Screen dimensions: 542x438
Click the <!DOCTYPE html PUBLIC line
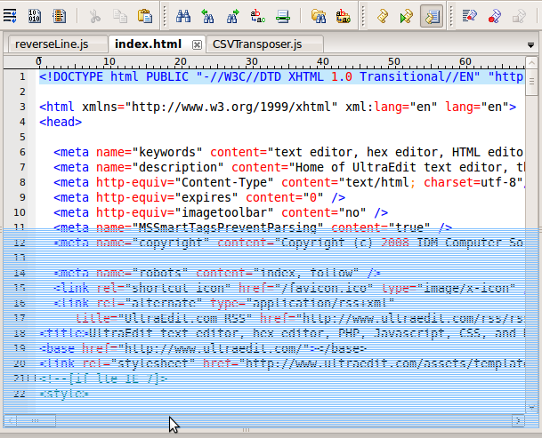pos(282,76)
